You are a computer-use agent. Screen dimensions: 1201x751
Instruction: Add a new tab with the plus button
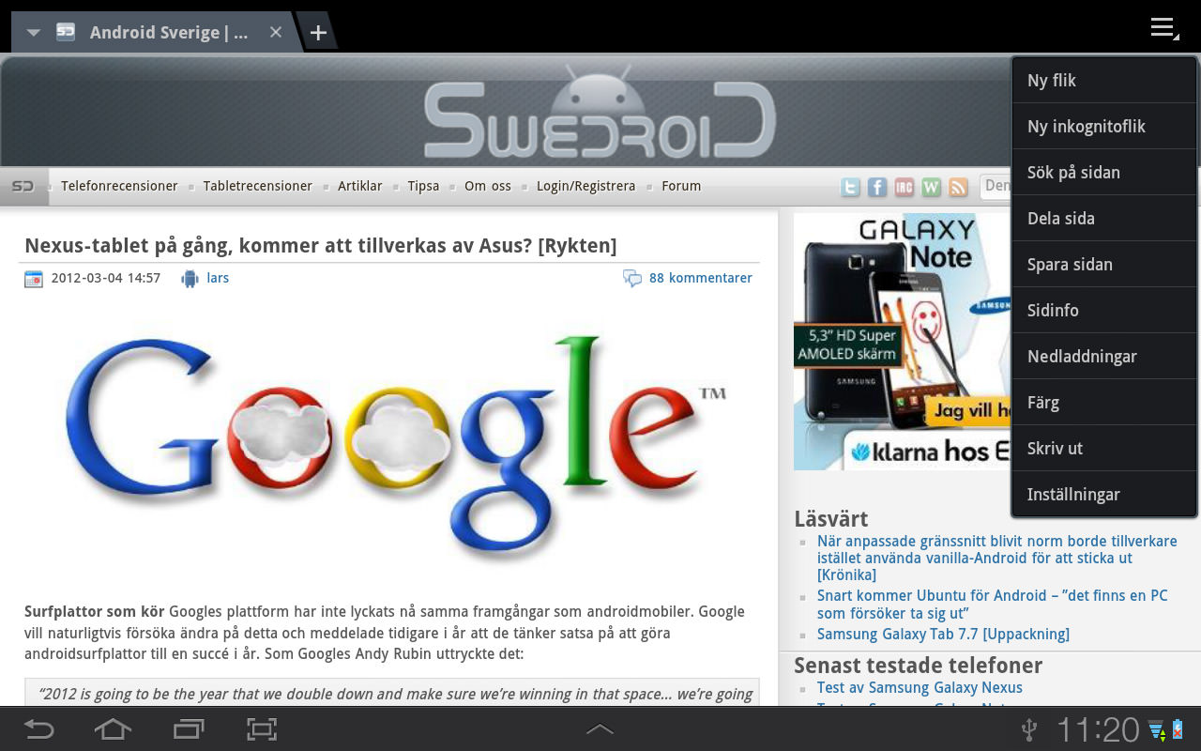coord(318,33)
